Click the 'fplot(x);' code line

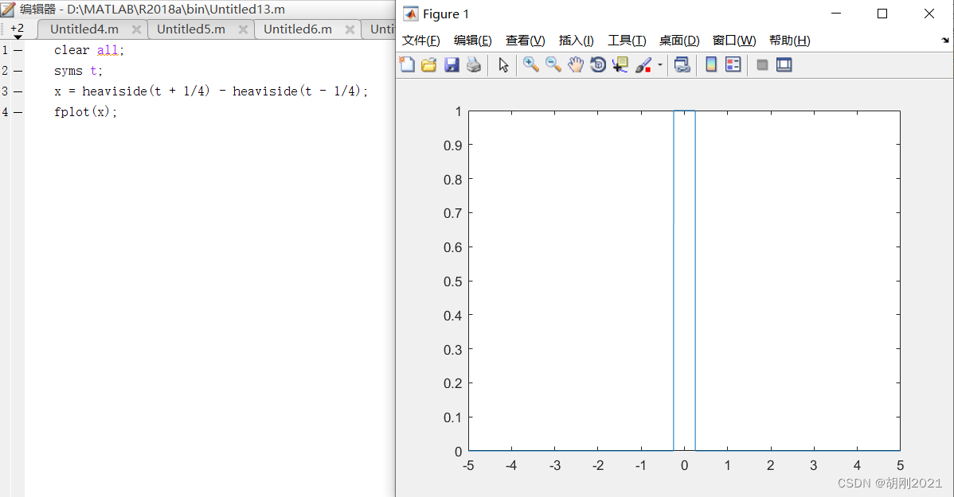pyautogui.click(x=86, y=112)
